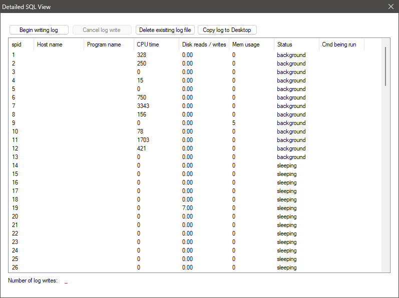Sort by the Status column header
The image size is (399, 298).
(296, 44)
